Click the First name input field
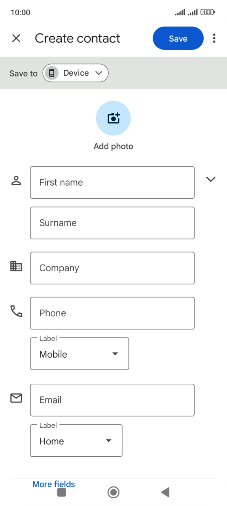Screen dimensions: 227x506 click(112, 182)
